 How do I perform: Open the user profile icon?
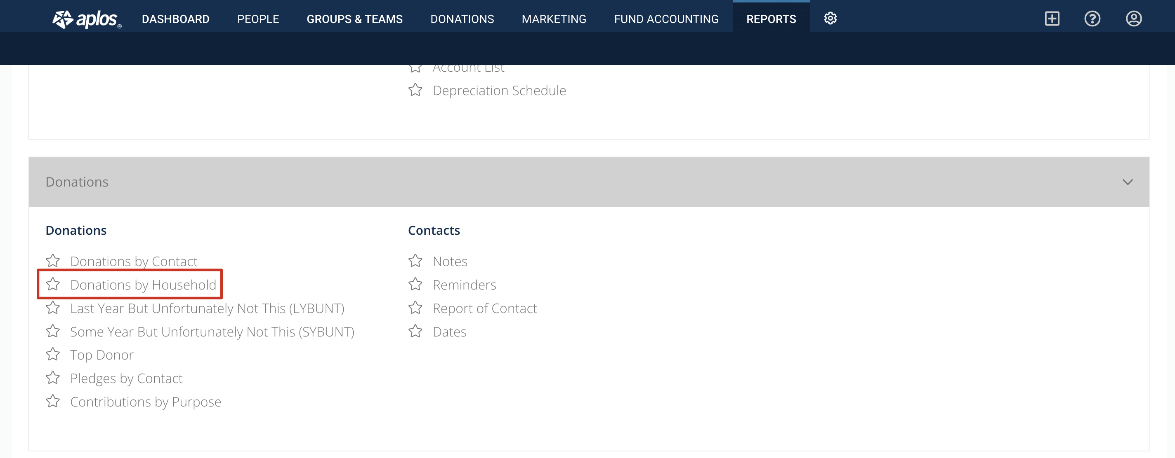click(1133, 19)
